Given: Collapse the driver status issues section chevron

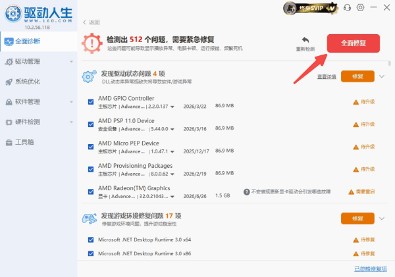Looking at the screenshot, I should [382, 76].
